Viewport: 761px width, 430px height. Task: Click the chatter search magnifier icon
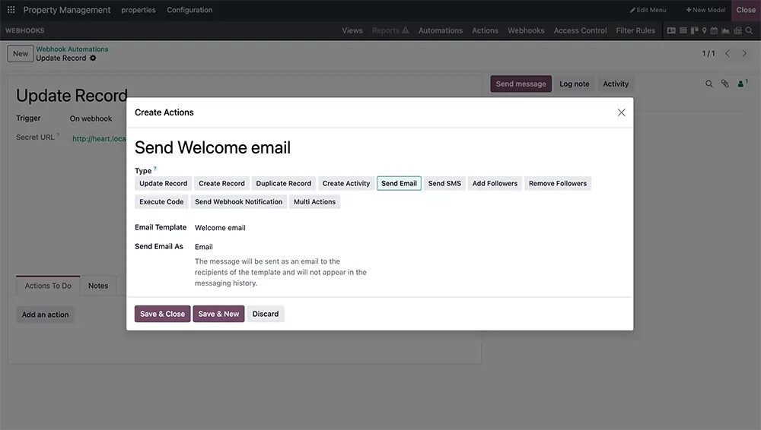coord(709,84)
